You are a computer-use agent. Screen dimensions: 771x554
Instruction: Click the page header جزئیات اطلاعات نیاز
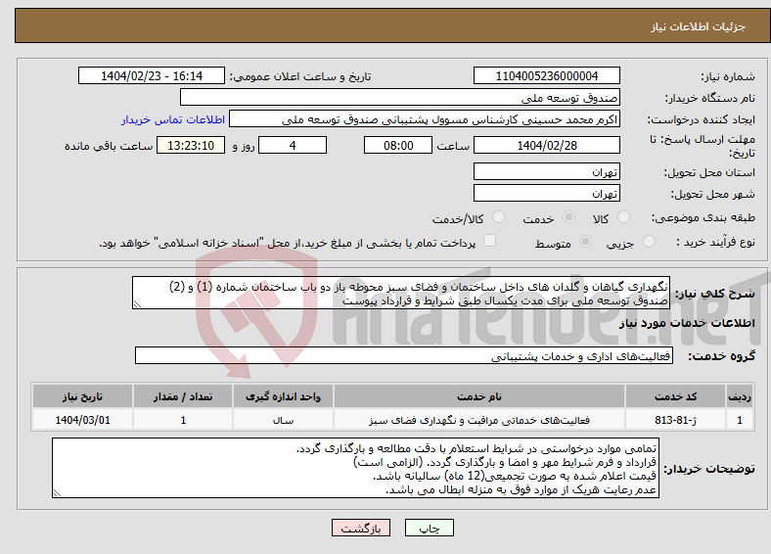tap(698, 26)
